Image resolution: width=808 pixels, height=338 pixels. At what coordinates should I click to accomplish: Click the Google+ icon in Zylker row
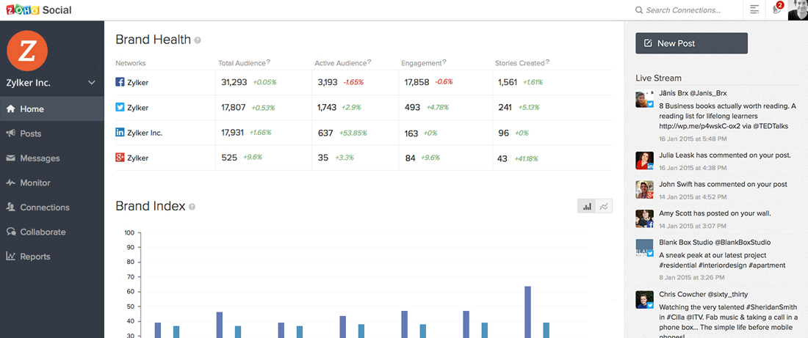coord(120,158)
